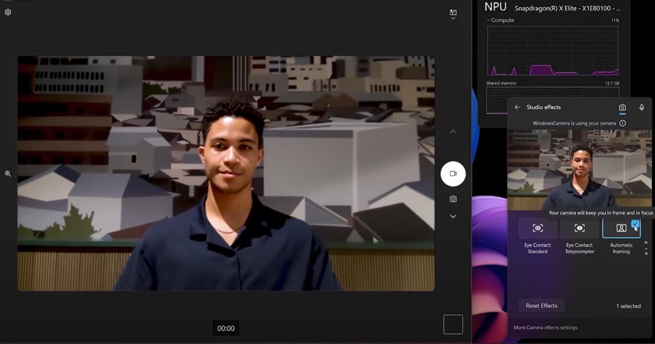Open the Camera settings gear

tap(8, 12)
